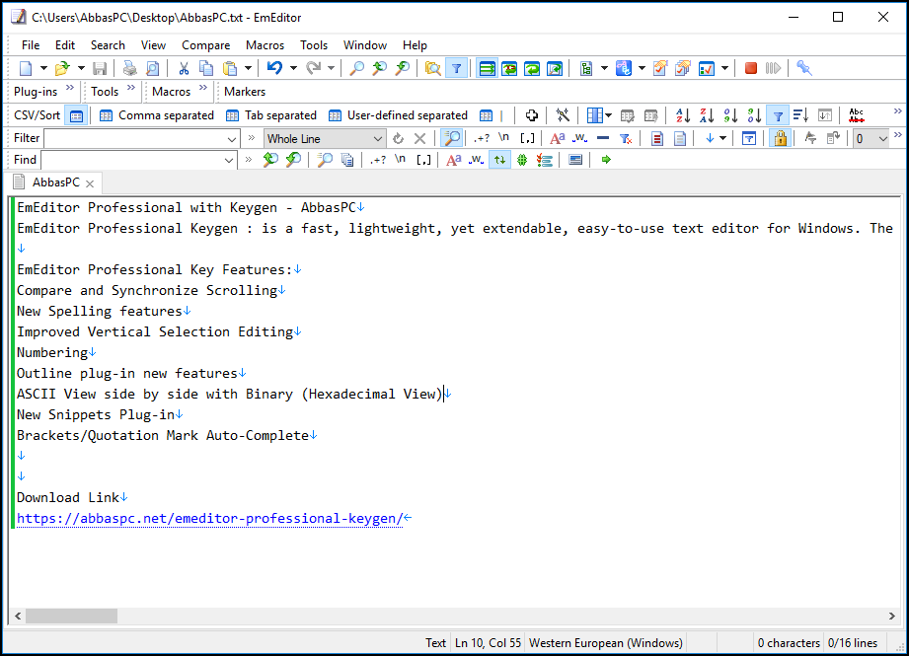Click Comma separated mode button
909x656 pixels.
coord(157,115)
